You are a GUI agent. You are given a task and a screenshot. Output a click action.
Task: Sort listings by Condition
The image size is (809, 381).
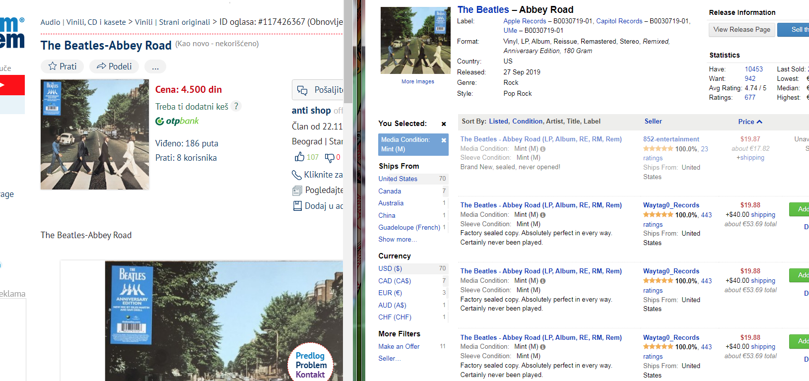pyautogui.click(x=527, y=121)
